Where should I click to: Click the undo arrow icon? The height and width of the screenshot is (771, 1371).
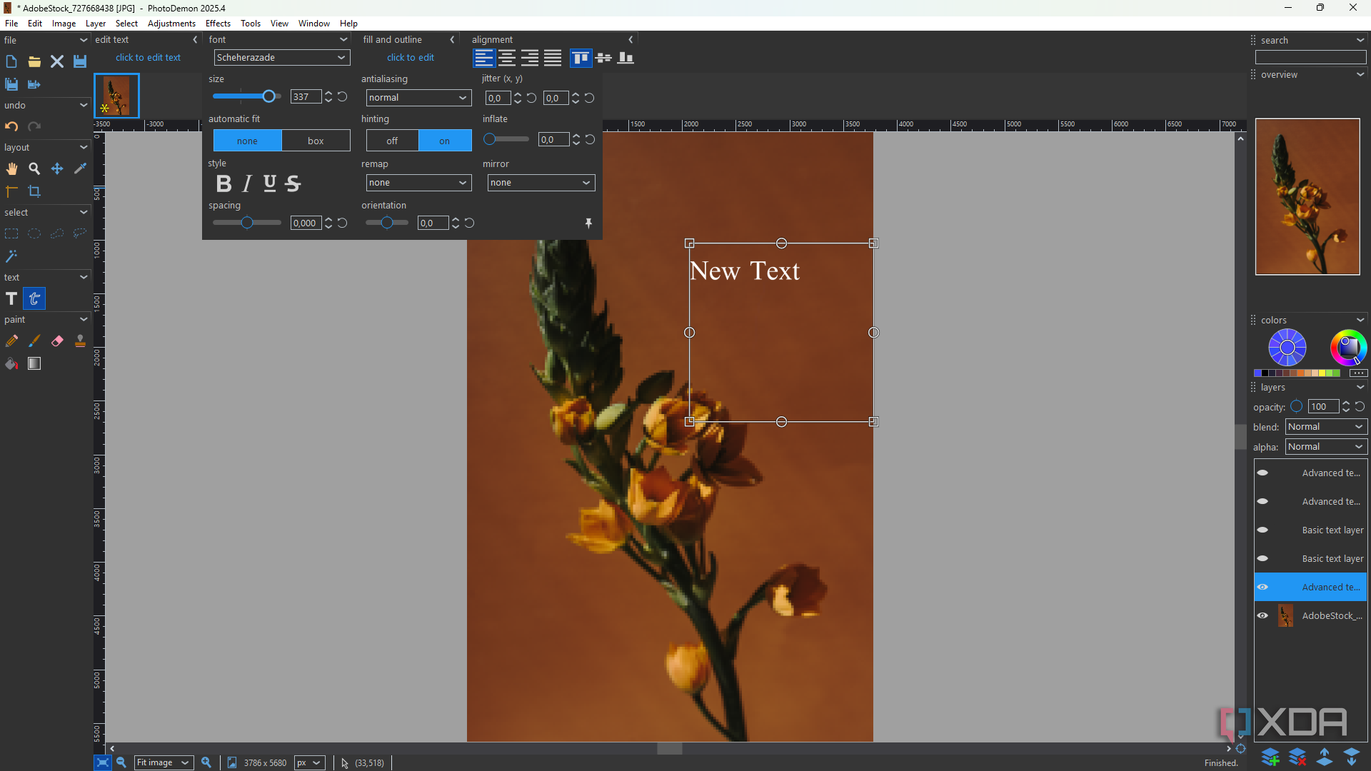tap(11, 126)
